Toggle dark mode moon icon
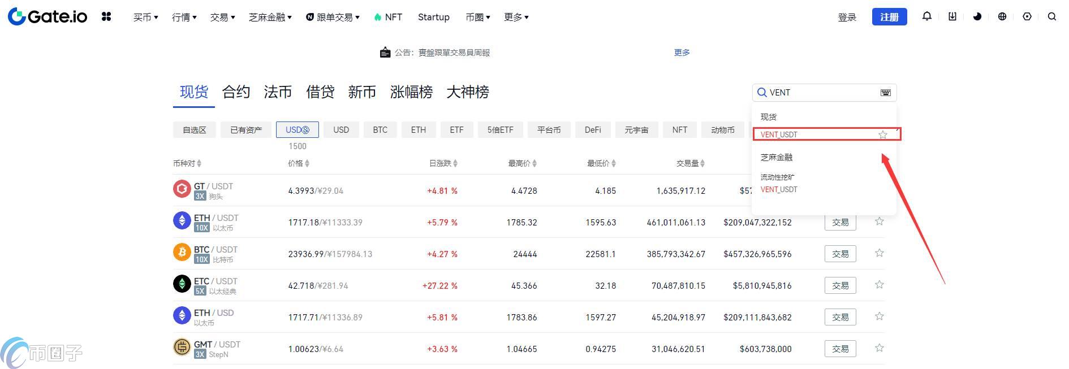 click(x=977, y=16)
